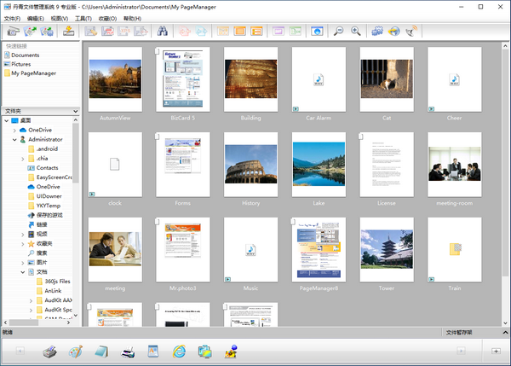Image resolution: width=511 pixels, height=366 pixels.
Task: Click the blue globe window toolbar icon
Action: tap(317, 32)
